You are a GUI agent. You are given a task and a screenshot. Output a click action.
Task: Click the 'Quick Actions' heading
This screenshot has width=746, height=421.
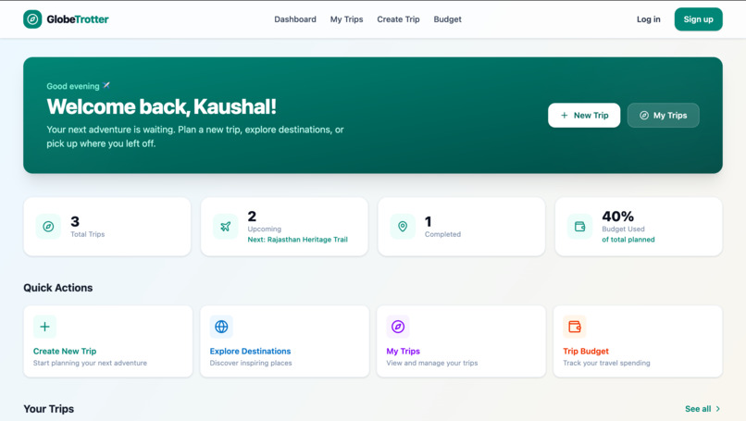(58, 288)
